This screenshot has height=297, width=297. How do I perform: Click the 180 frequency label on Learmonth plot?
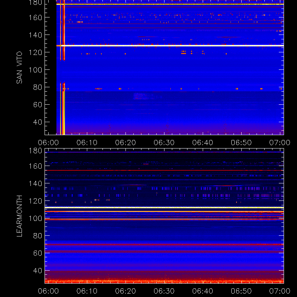35,151
